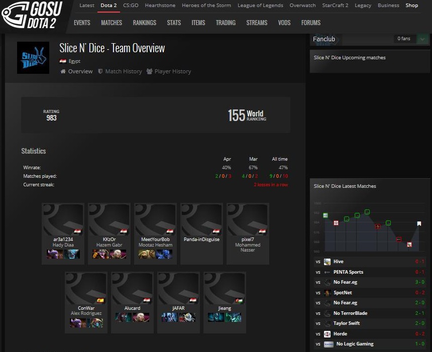The width and height of the screenshot is (432, 352).
Task: Open player ar3a1234's profile card
Action: pos(63,230)
